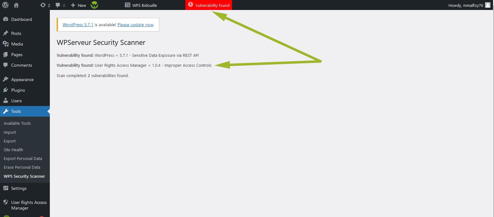This screenshot has width=494, height=217.
Task: Open the WPS Bidouille admin bar item
Action: pos(141,5)
